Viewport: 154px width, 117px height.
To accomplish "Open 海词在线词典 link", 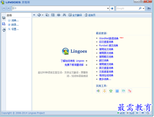I will pos(106,76).
